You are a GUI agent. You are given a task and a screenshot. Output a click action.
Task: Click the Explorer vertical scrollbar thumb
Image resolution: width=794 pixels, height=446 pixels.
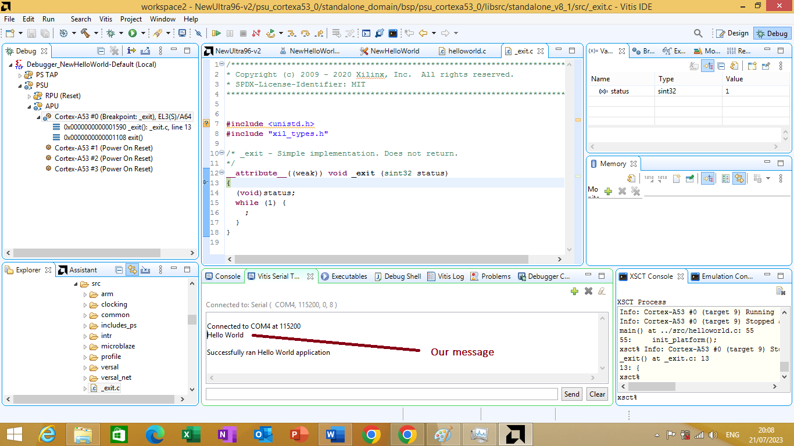(x=192, y=319)
